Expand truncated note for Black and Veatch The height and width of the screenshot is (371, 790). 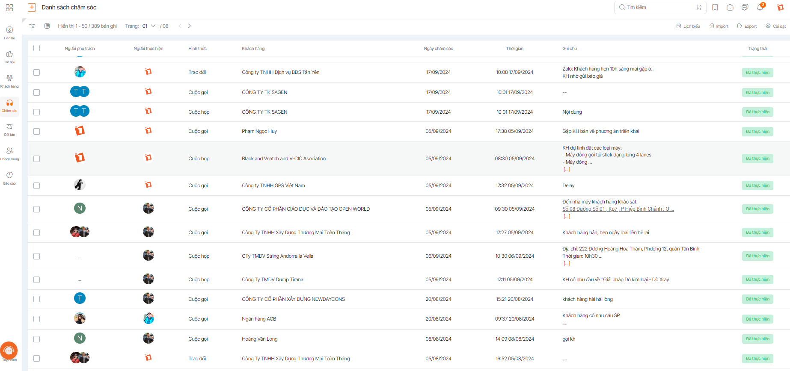(x=567, y=170)
